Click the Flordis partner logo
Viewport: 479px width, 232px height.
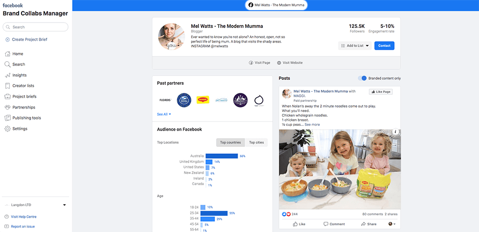[166, 100]
